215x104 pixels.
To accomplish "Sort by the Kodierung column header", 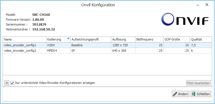I will tap(58, 39).
